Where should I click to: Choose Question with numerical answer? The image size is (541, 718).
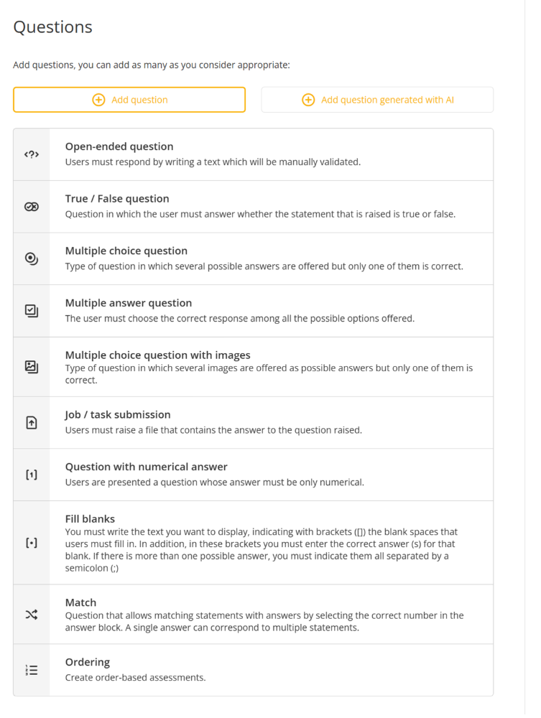click(x=147, y=467)
